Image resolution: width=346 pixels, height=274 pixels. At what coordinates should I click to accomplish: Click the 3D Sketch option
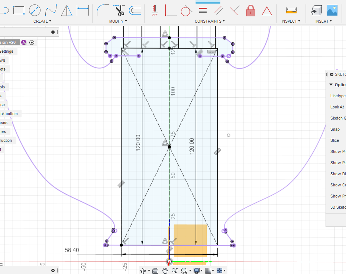click(338, 207)
